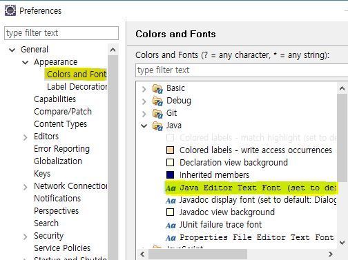The image size is (348, 260).
Task: Click the Aa icon of Javadoc display font
Action: pyautogui.click(x=171, y=201)
